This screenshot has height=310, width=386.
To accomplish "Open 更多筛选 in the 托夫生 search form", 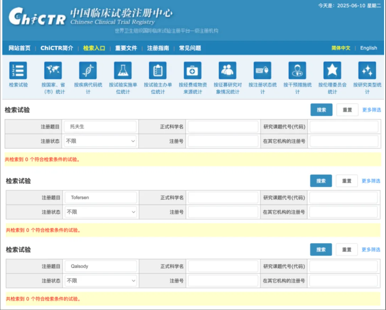I will pyautogui.click(x=371, y=110).
